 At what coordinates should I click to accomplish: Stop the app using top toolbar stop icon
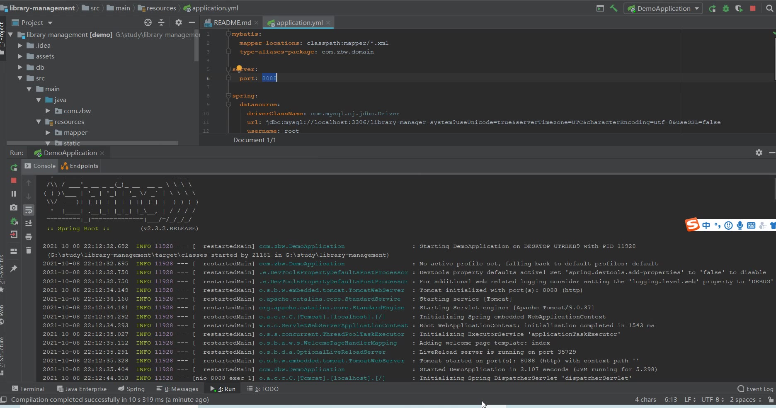(753, 8)
